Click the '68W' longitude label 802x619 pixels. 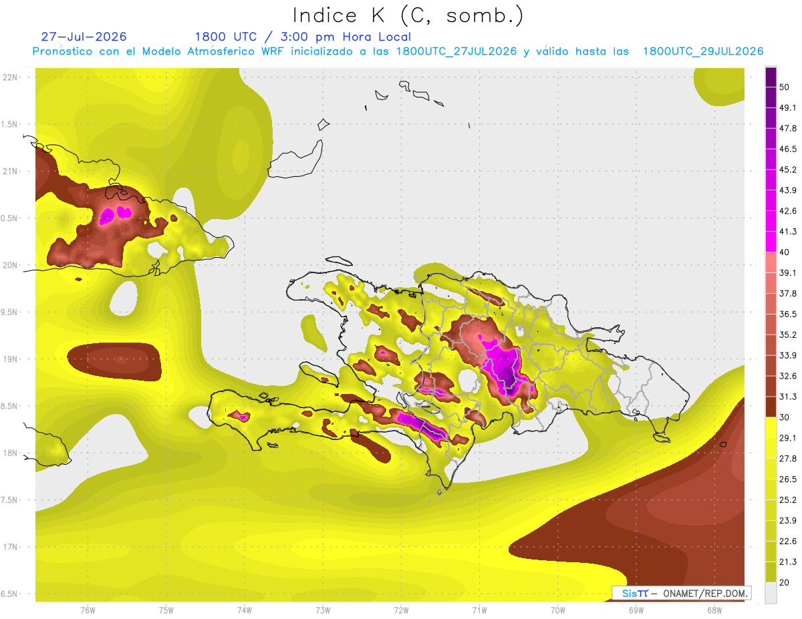(714, 610)
